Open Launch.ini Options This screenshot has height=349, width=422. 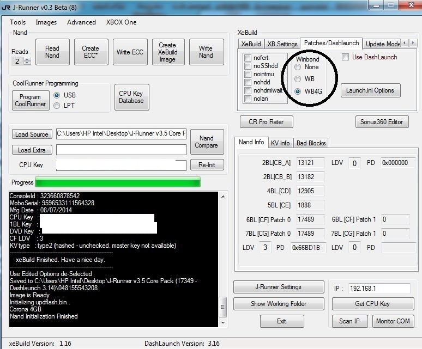[x=370, y=90]
